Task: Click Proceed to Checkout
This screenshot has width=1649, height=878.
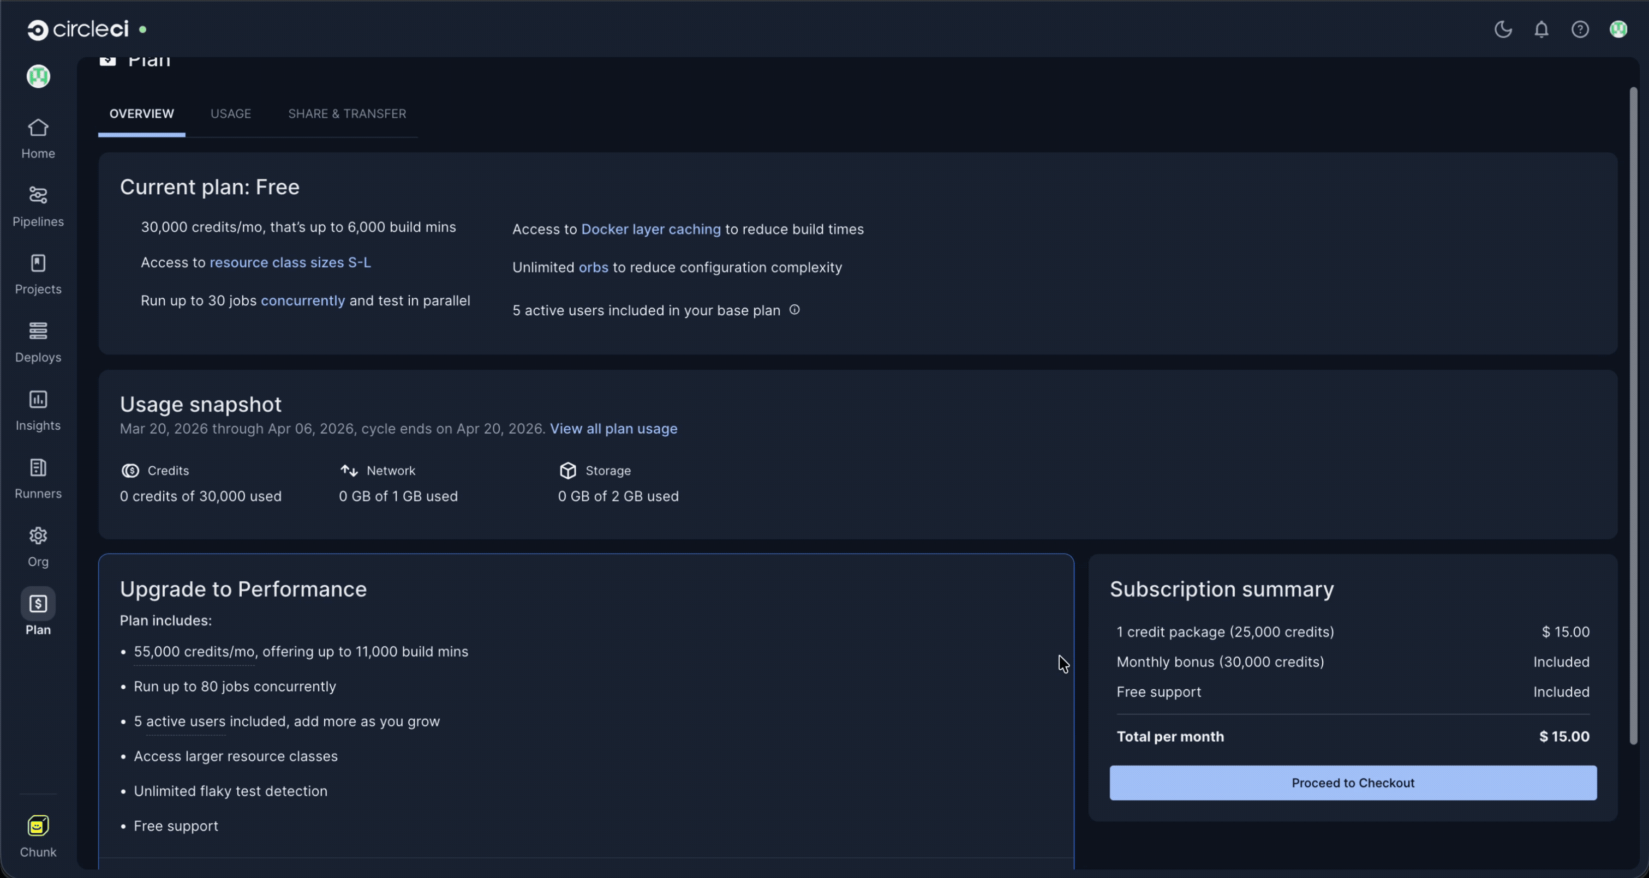Action: click(x=1353, y=783)
